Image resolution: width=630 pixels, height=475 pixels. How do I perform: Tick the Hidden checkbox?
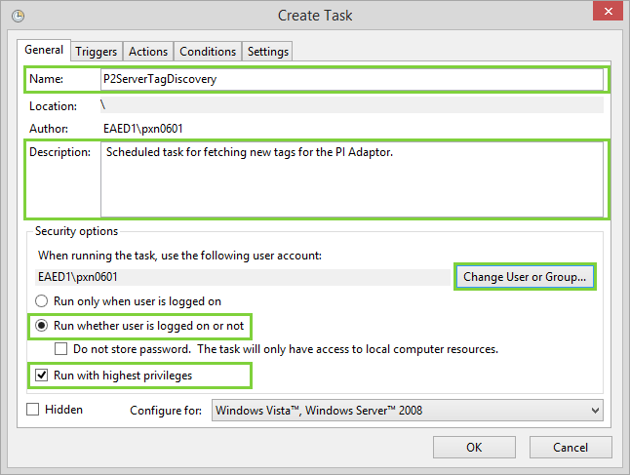pos(33,410)
